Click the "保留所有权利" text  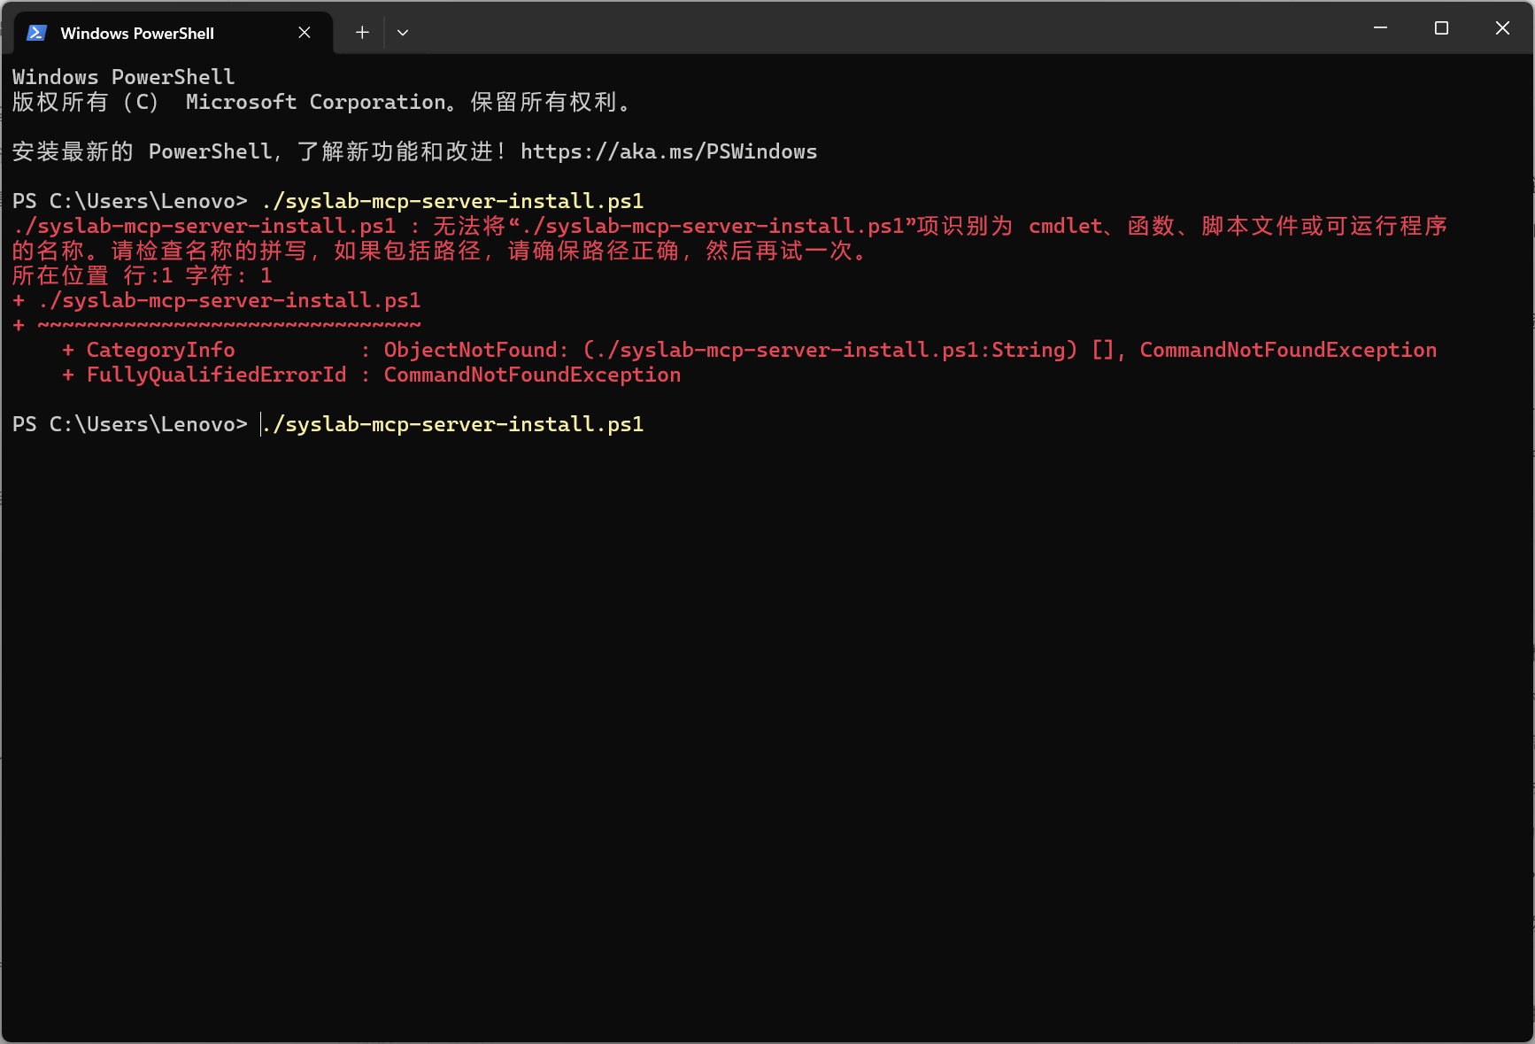pos(544,102)
